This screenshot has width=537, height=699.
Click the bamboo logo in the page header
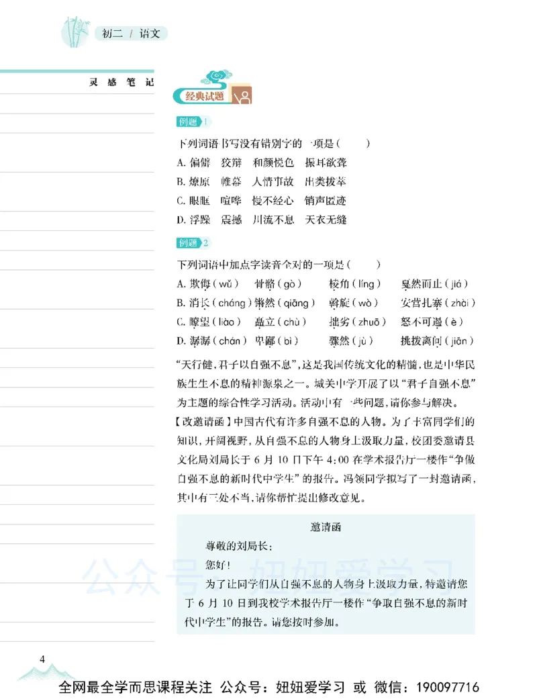[75, 32]
